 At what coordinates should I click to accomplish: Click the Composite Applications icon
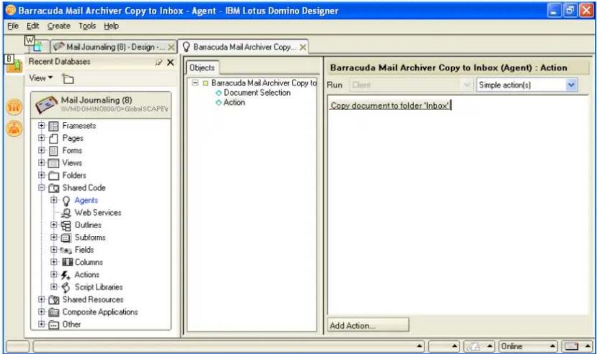pos(54,312)
